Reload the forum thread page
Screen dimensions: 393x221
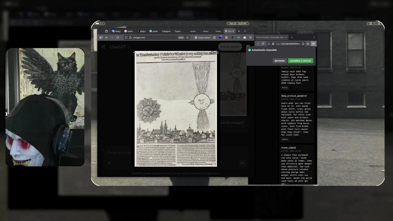click(263, 44)
